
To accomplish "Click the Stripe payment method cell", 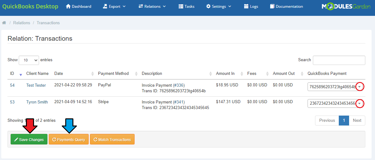I will pos(103,102).
